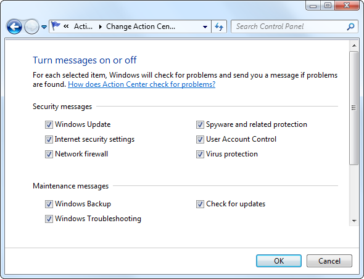Click the Action Center flag icon
The width and height of the screenshot is (364, 279).
point(56,26)
